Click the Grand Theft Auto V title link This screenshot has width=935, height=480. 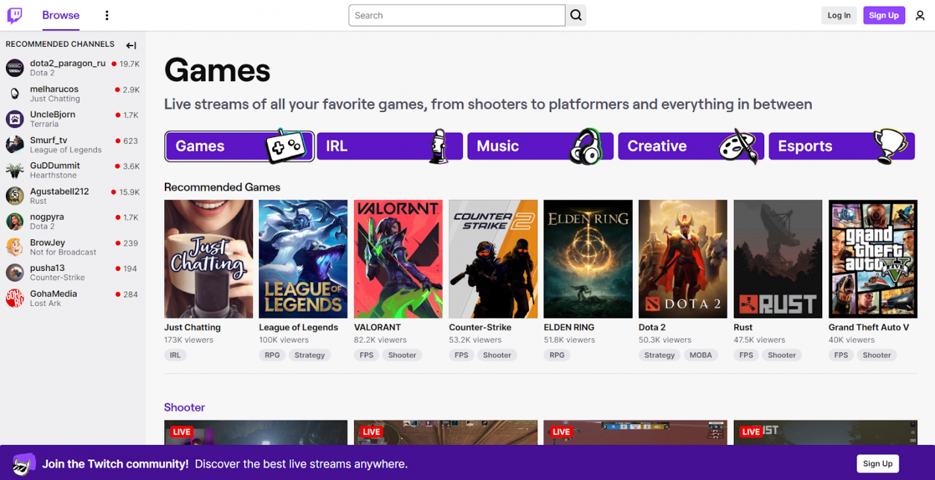[869, 327]
